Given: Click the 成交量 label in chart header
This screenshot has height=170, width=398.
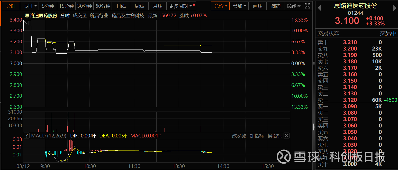Looking at the screenshot, I should click(80, 16).
